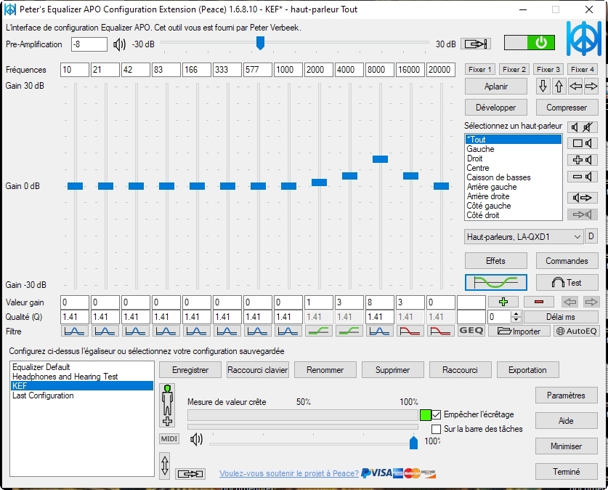Viewport: 608px width, 490px height.
Task: Click the Pre-Amplification value field
Action: [x=89, y=44]
